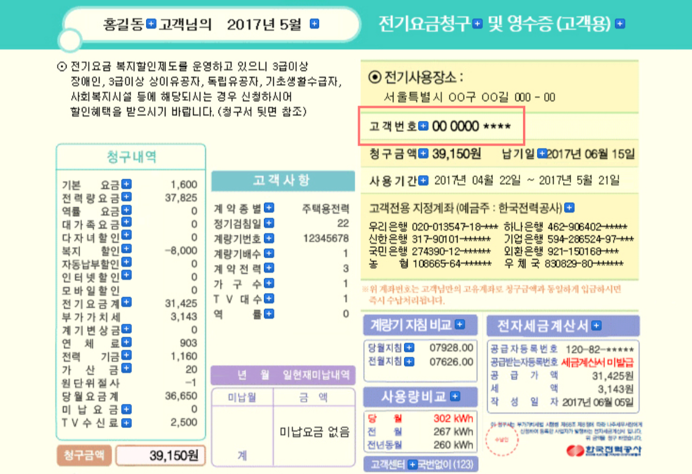The width and height of the screenshot is (692, 474).
Task: Open info icon next to 계약전력
Action: pyautogui.click(x=269, y=268)
